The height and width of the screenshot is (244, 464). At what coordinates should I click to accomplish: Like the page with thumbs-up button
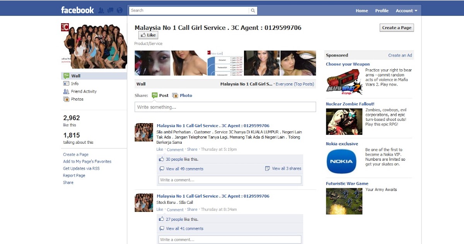[x=148, y=35]
